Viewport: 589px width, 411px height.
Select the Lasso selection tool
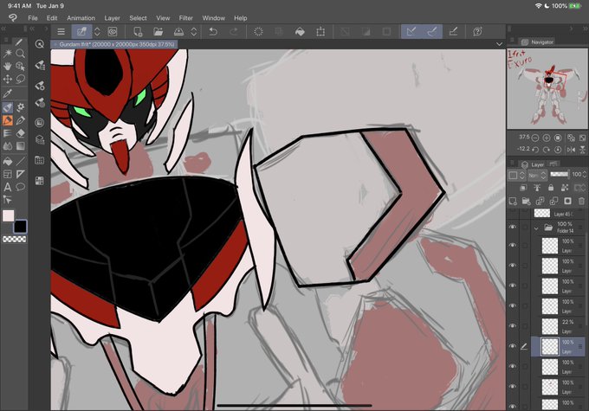20,79
